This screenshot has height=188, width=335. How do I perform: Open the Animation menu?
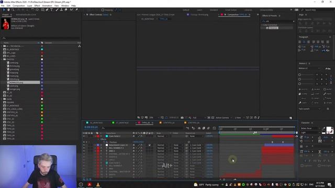[47, 6]
